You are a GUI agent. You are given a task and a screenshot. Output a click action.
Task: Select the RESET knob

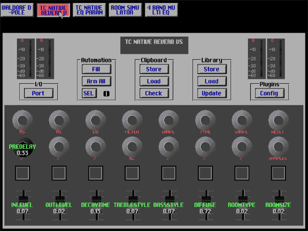(x=278, y=120)
